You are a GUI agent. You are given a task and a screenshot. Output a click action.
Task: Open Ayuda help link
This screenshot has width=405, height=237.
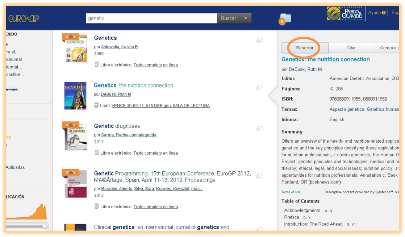coord(377,13)
